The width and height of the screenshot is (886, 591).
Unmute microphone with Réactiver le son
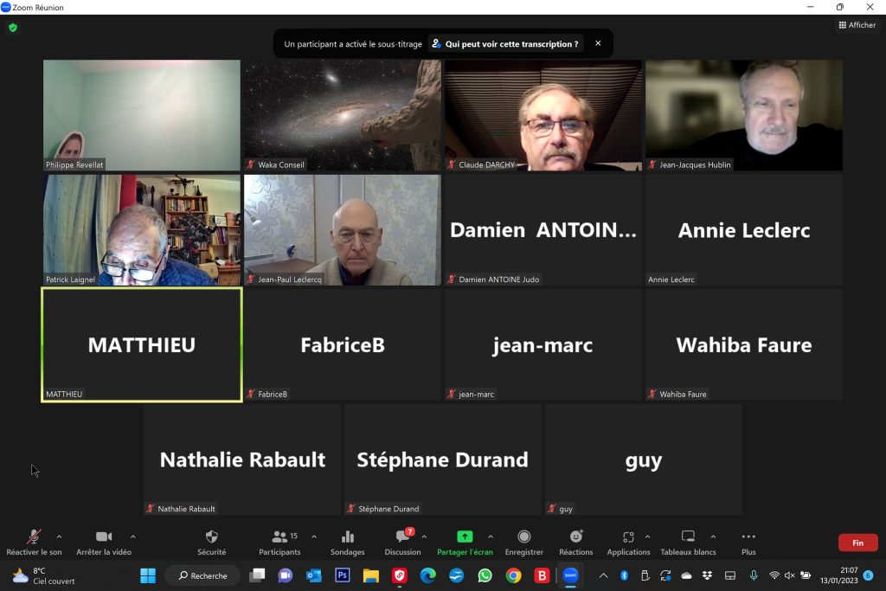[x=34, y=543]
